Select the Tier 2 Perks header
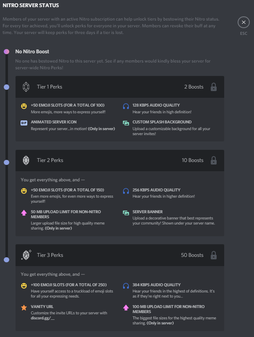 pyautogui.click(x=120, y=160)
